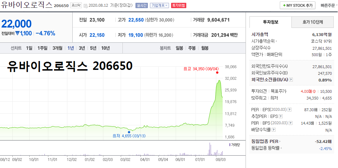Click the 투자위험 warning badge
The height and width of the screenshot is (168, 338).
pyautogui.click(x=179, y=5)
